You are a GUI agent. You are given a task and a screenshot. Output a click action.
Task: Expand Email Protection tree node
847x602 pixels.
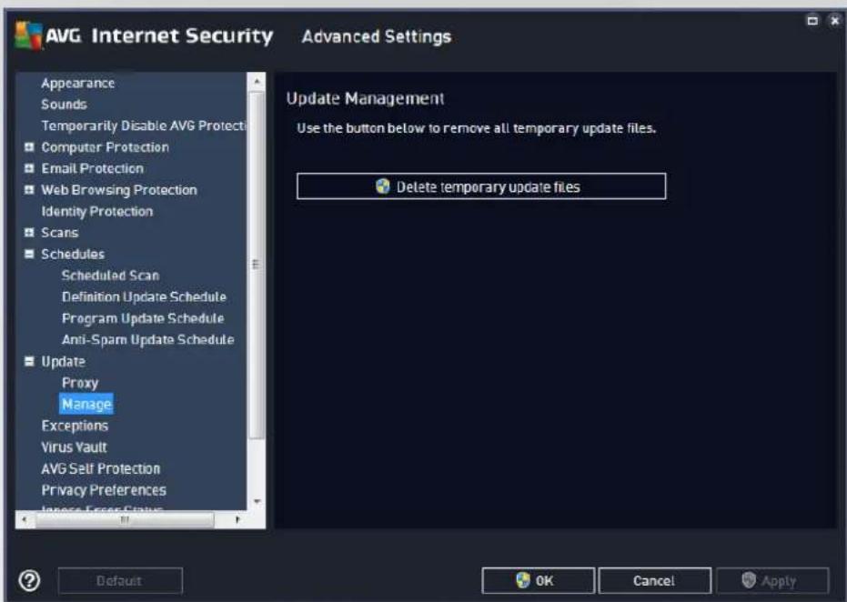[29, 168]
